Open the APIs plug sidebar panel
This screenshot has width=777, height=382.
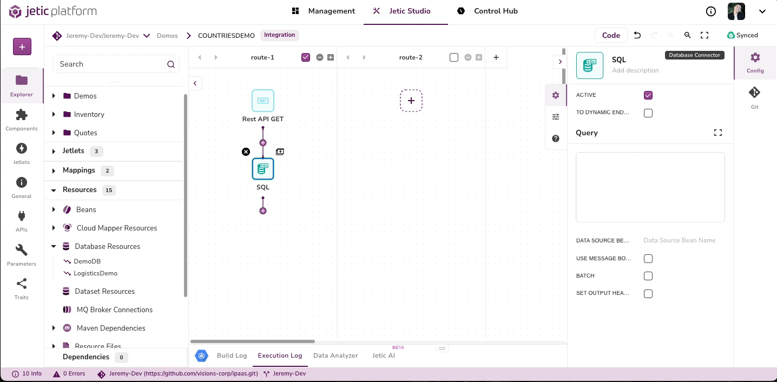[22, 221]
